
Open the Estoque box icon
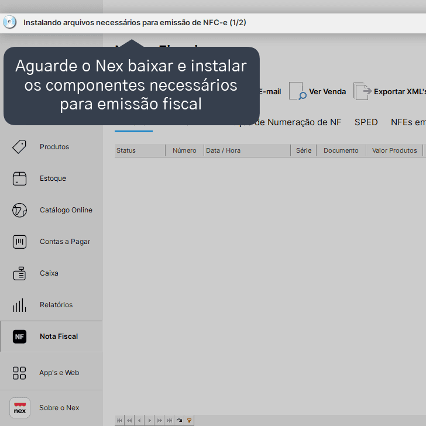click(19, 178)
